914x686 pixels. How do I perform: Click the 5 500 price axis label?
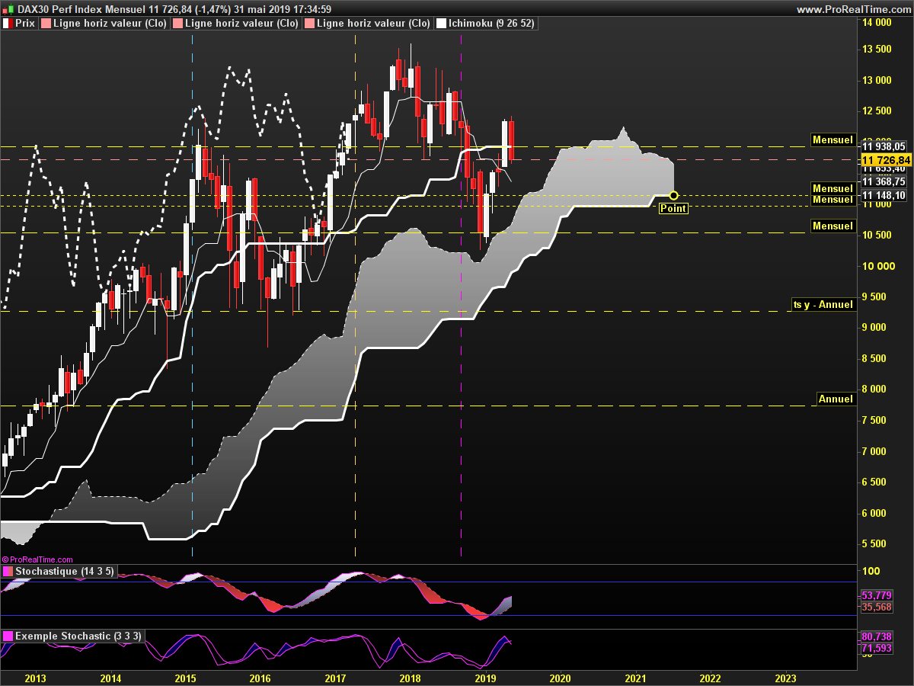[x=876, y=543]
